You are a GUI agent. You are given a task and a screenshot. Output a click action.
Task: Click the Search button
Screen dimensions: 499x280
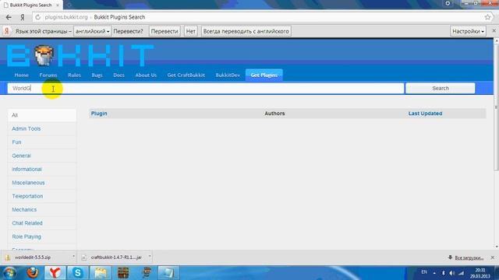(x=441, y=88)
